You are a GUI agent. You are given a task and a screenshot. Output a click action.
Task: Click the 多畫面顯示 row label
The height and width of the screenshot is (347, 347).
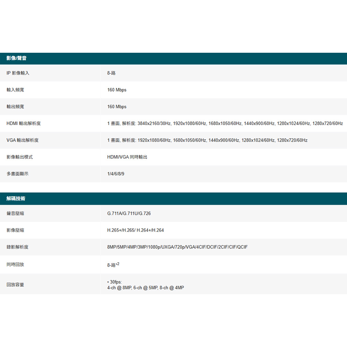(x=17, y=174)
